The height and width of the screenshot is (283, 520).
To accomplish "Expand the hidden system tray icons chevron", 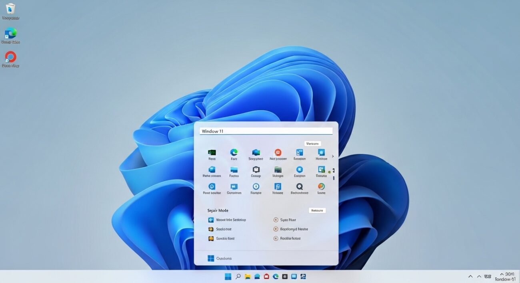I will 470,276.
